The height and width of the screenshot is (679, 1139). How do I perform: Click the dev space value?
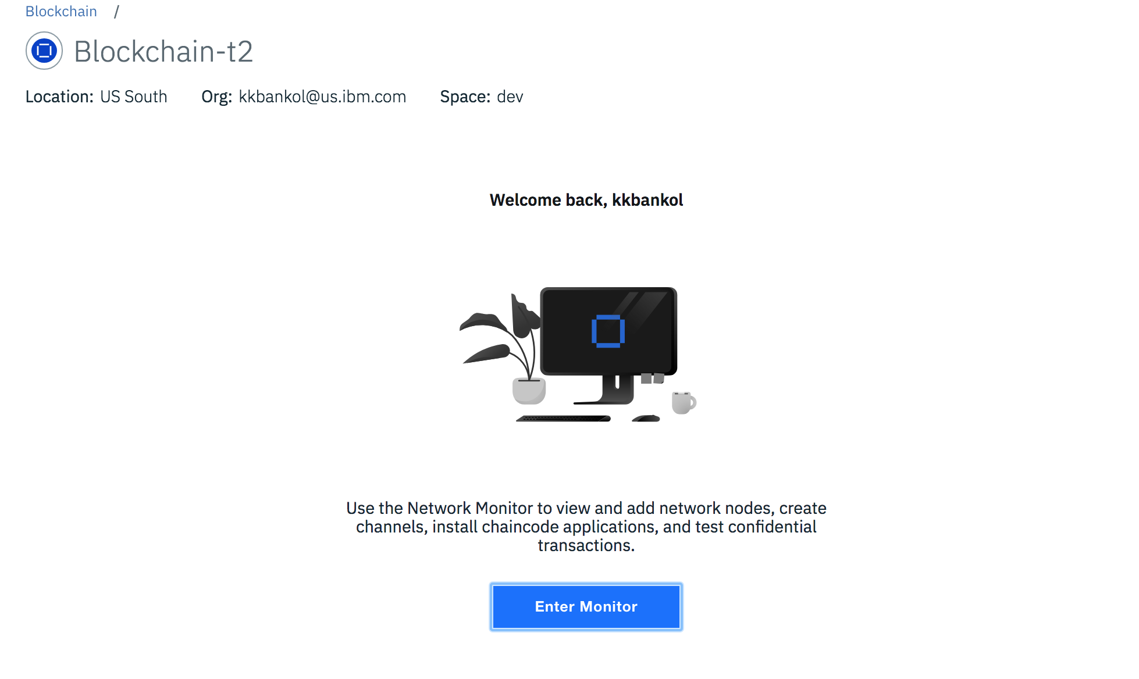[510, 97]
